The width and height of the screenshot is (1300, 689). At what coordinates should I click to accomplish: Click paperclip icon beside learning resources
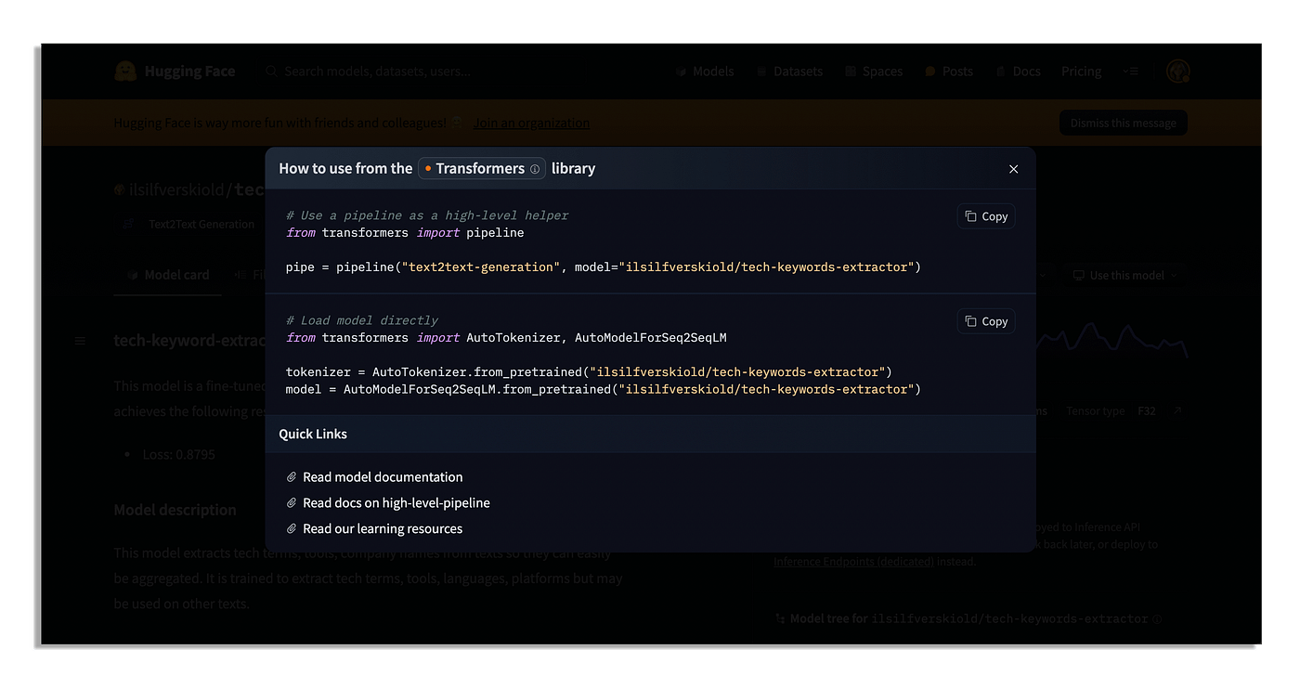pos(292,529)
